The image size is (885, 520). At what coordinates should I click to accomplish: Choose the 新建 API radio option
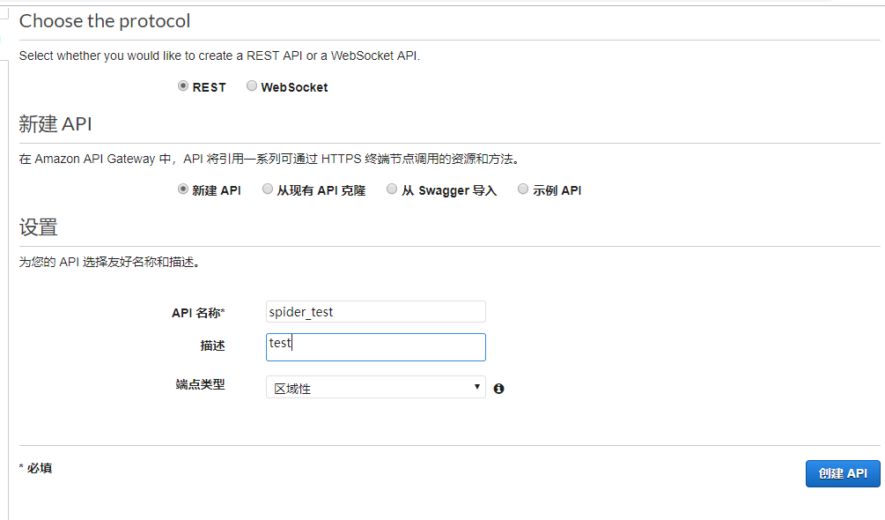click(x=183, y=189)
